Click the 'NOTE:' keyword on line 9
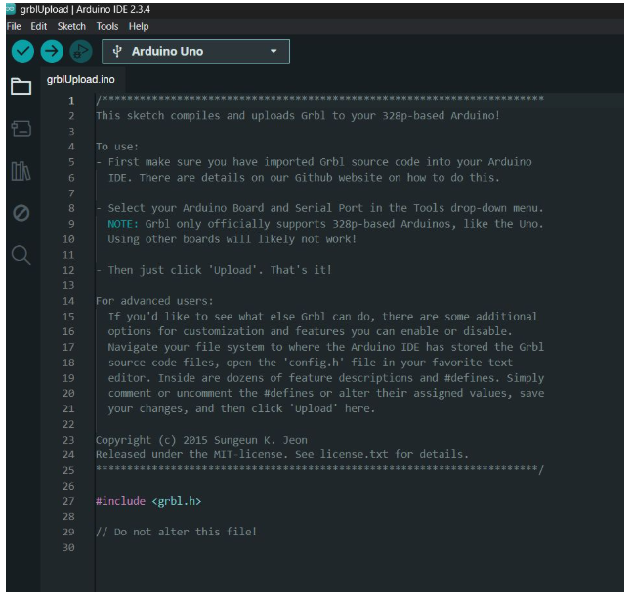 [x=123, y=224]
